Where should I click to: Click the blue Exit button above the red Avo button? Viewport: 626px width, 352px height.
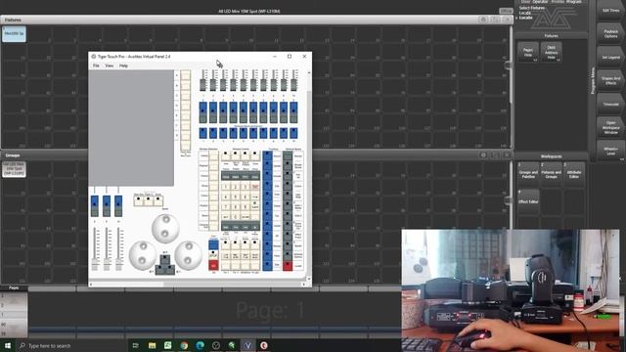tap(213, 244)
